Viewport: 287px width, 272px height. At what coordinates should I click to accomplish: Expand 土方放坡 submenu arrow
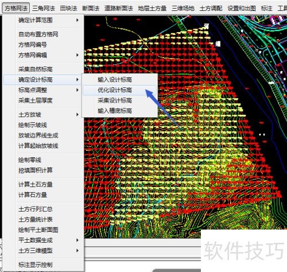coord(77,115)
